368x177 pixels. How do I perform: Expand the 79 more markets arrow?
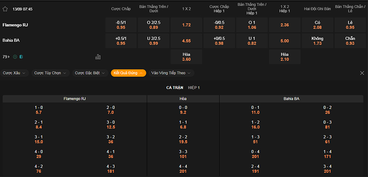(6, 57)
